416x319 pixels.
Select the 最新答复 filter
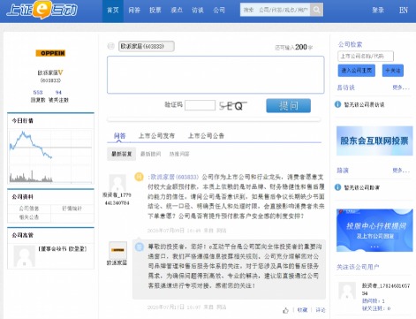coord(121,154)
